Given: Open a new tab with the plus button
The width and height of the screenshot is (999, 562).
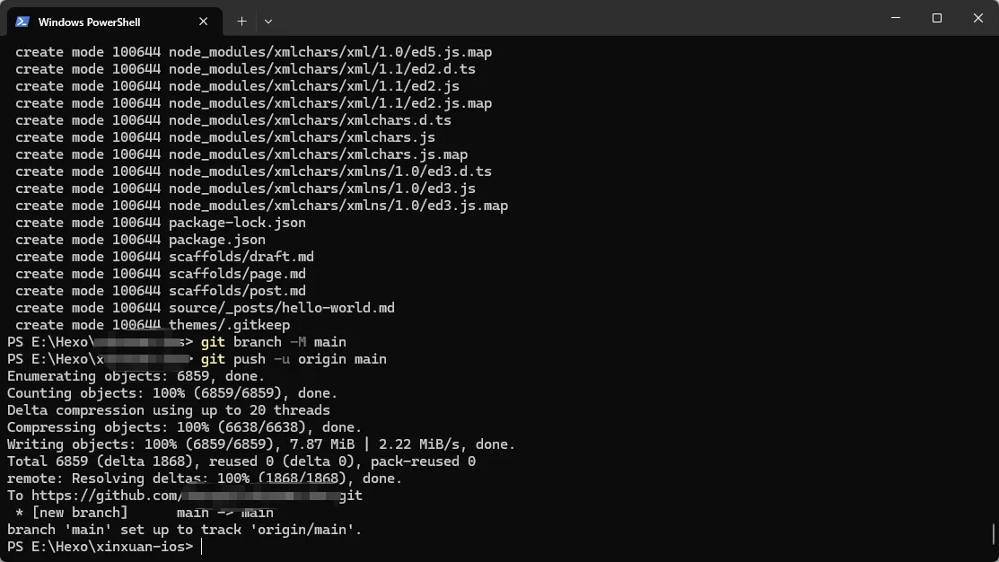Looking at the screenshot, I should [241, 21].
